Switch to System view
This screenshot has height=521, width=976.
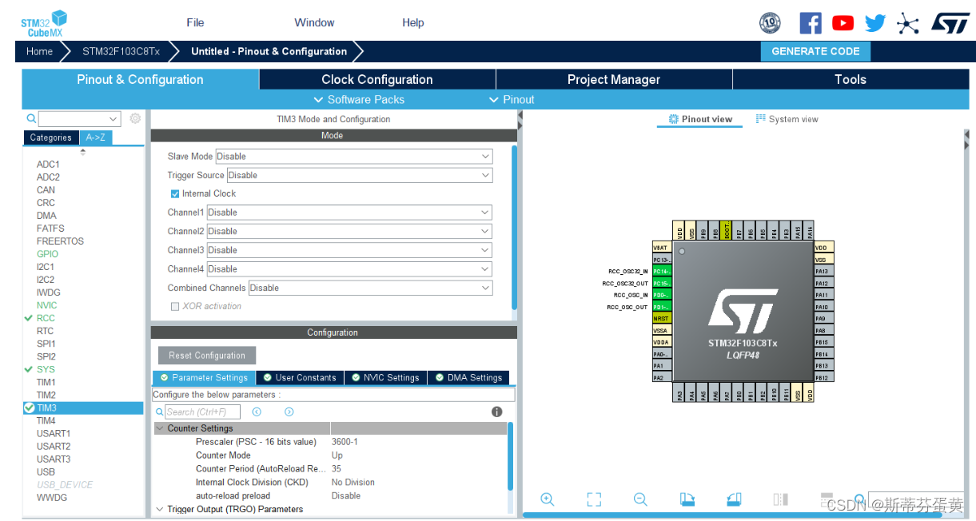(x=787, y=119)
